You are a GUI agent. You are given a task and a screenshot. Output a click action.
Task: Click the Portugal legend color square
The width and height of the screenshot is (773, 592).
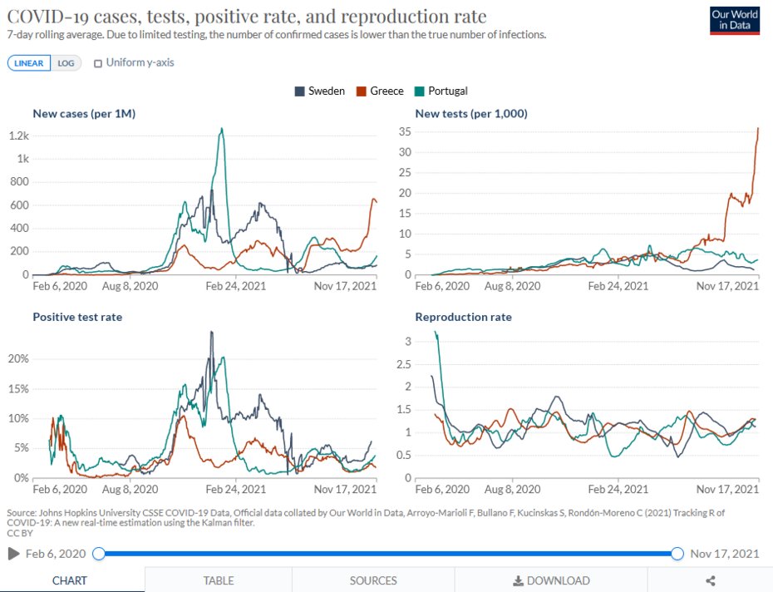[421, 91]
